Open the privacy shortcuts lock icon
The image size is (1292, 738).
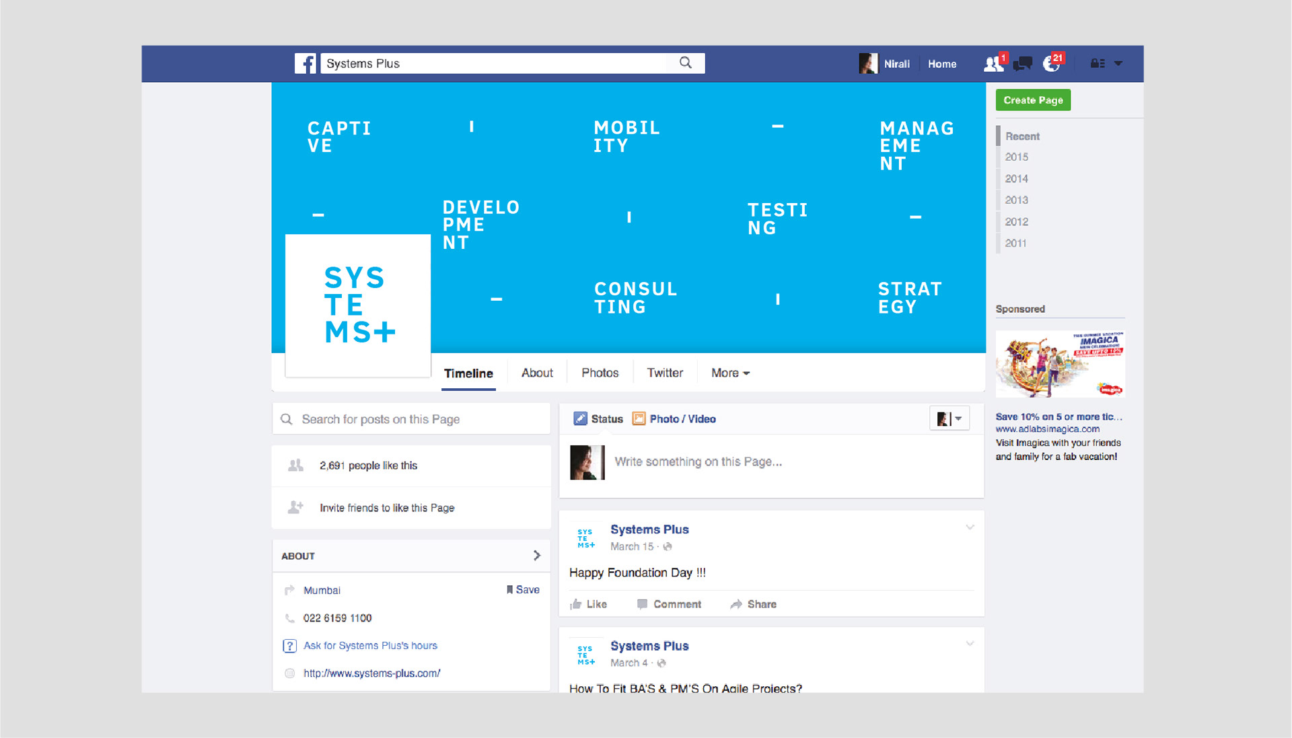1098,63
